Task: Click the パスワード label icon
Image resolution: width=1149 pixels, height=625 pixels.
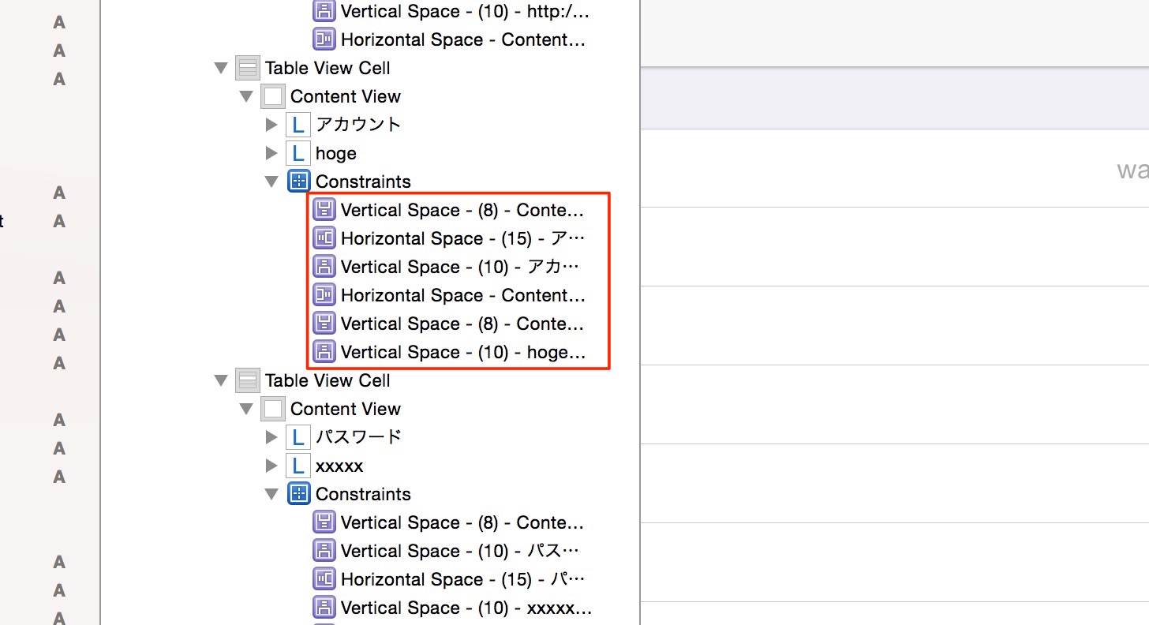Action: [x=298, y=437]
